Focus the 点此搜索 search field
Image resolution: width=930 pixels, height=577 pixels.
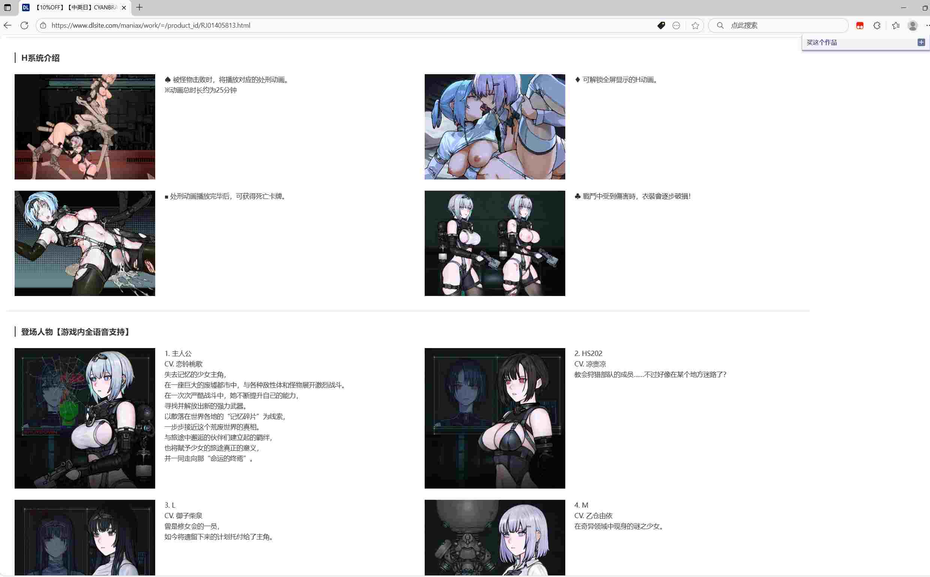[x=778, y=25]
